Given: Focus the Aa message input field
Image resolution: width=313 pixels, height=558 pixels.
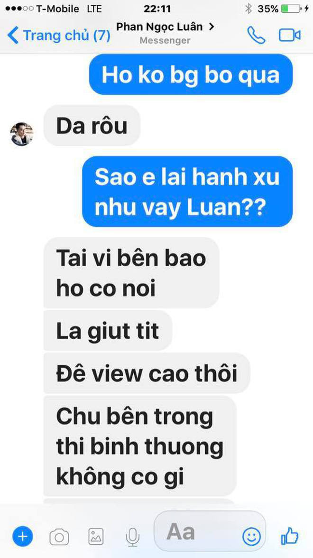Looking at the screenshot, I should pos(210,531).
